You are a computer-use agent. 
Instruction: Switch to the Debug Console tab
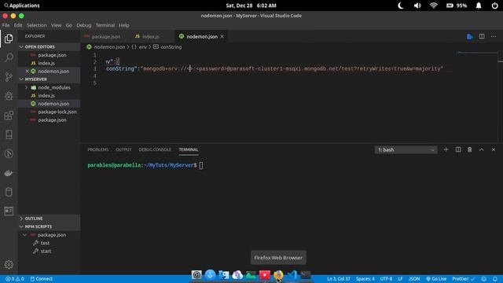coord(155,149)
